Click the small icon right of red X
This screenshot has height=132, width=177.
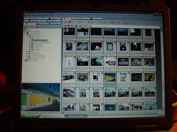point(134,23)
